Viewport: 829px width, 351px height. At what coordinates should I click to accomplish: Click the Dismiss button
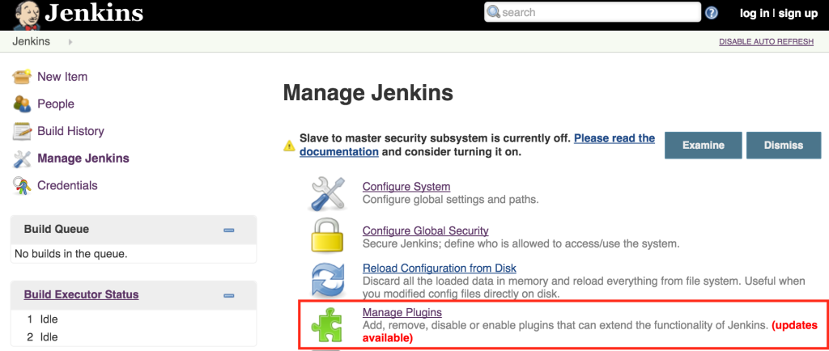[784, 146]
